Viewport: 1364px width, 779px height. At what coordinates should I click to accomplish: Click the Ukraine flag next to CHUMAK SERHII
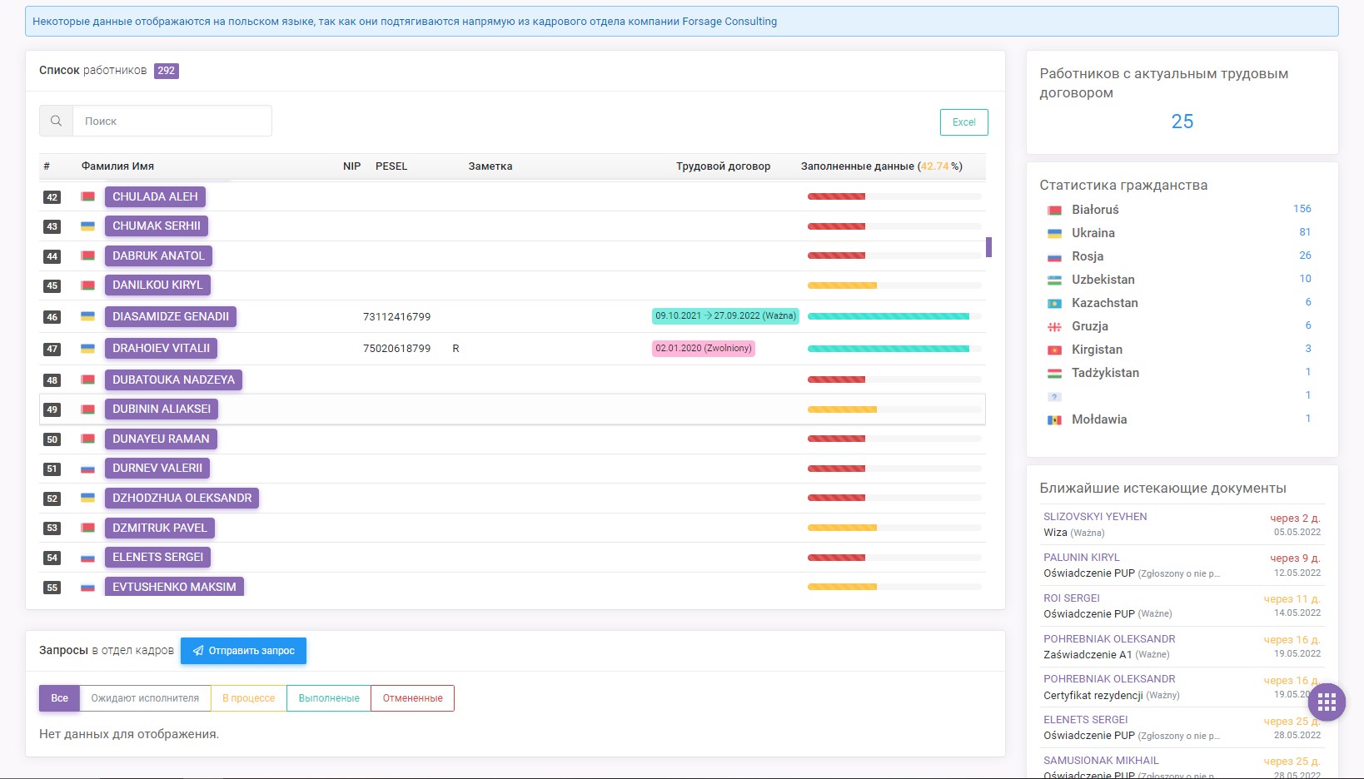[x=87, y=226]
